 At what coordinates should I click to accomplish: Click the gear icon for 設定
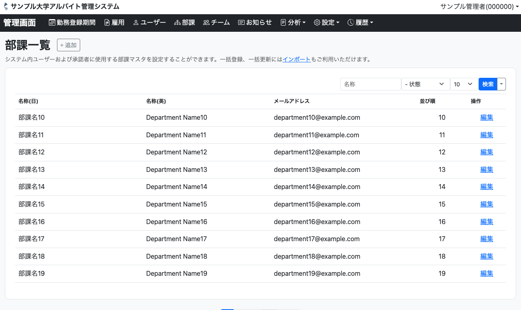click(317, 23)
